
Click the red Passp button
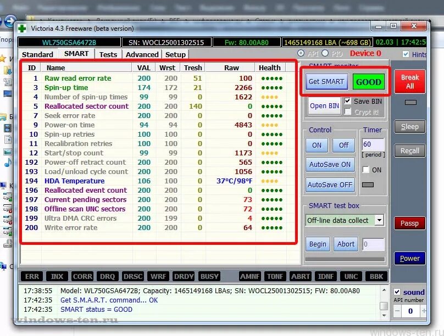(410, 223)
